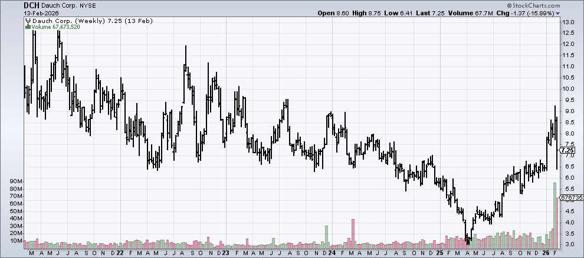Image resolution: width=584 pixels, height=258 pixels.
Task: Click the 24 year marker on timeline
Action: pos(332,253)
